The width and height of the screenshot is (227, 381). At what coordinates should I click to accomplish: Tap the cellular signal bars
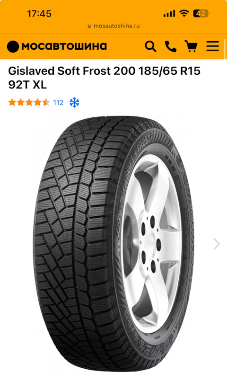(x=169, y=14)
